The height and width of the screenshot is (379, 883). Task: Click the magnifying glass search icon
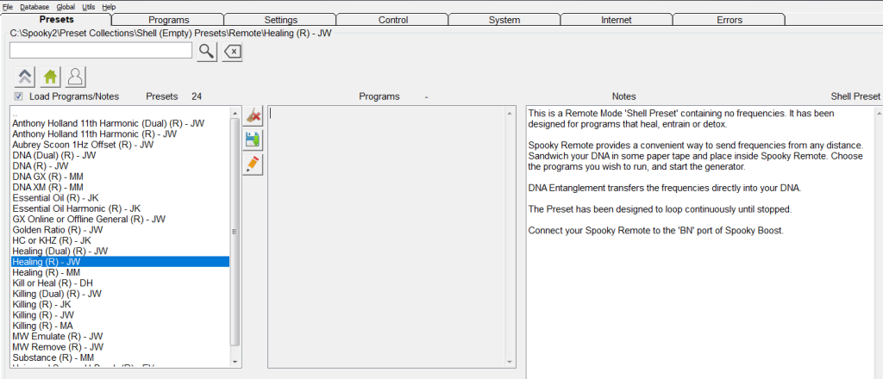(206, 52)
